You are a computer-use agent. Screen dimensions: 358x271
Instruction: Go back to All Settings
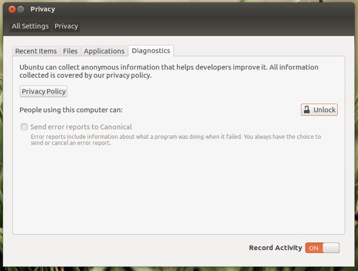30,26
